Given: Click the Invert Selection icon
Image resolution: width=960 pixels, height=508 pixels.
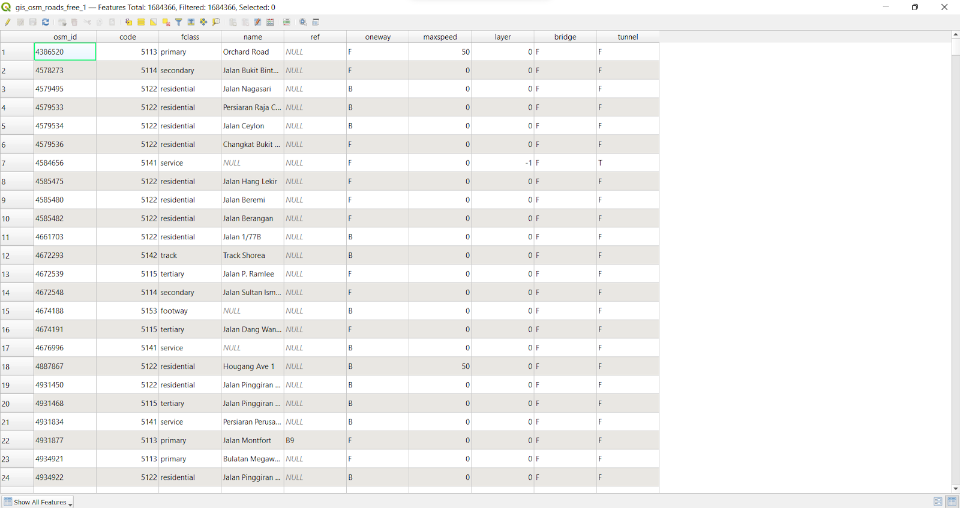Looking at the screenshot, I should (x=154, y=22).
